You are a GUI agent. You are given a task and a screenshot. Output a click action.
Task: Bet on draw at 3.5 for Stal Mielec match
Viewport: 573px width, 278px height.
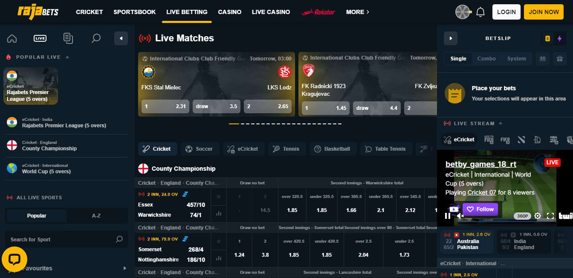tap(217, 106)
